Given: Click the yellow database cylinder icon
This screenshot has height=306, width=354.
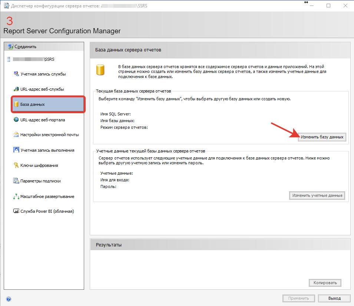Looking at the screenshot, I should [100, 70].
